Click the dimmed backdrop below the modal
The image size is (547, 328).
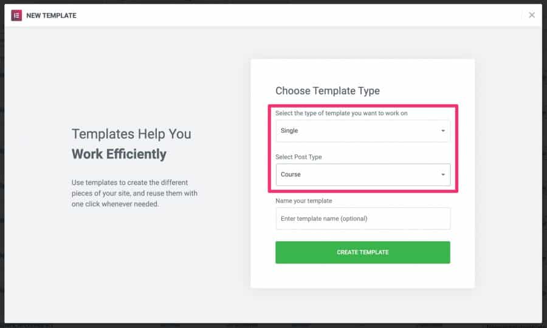[273, 326]
